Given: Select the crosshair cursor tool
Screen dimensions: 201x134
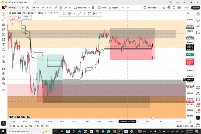Looking at the screenshot, I should [x=3, y=14].
